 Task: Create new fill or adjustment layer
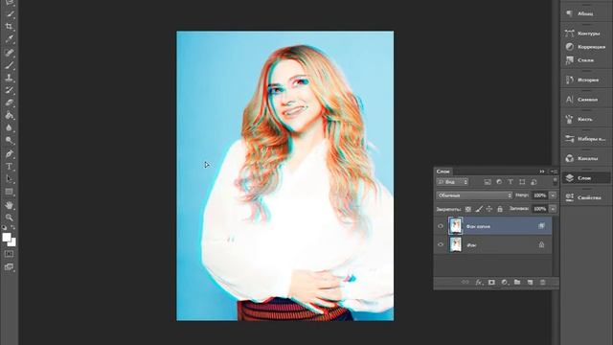(x=505, y=282)
